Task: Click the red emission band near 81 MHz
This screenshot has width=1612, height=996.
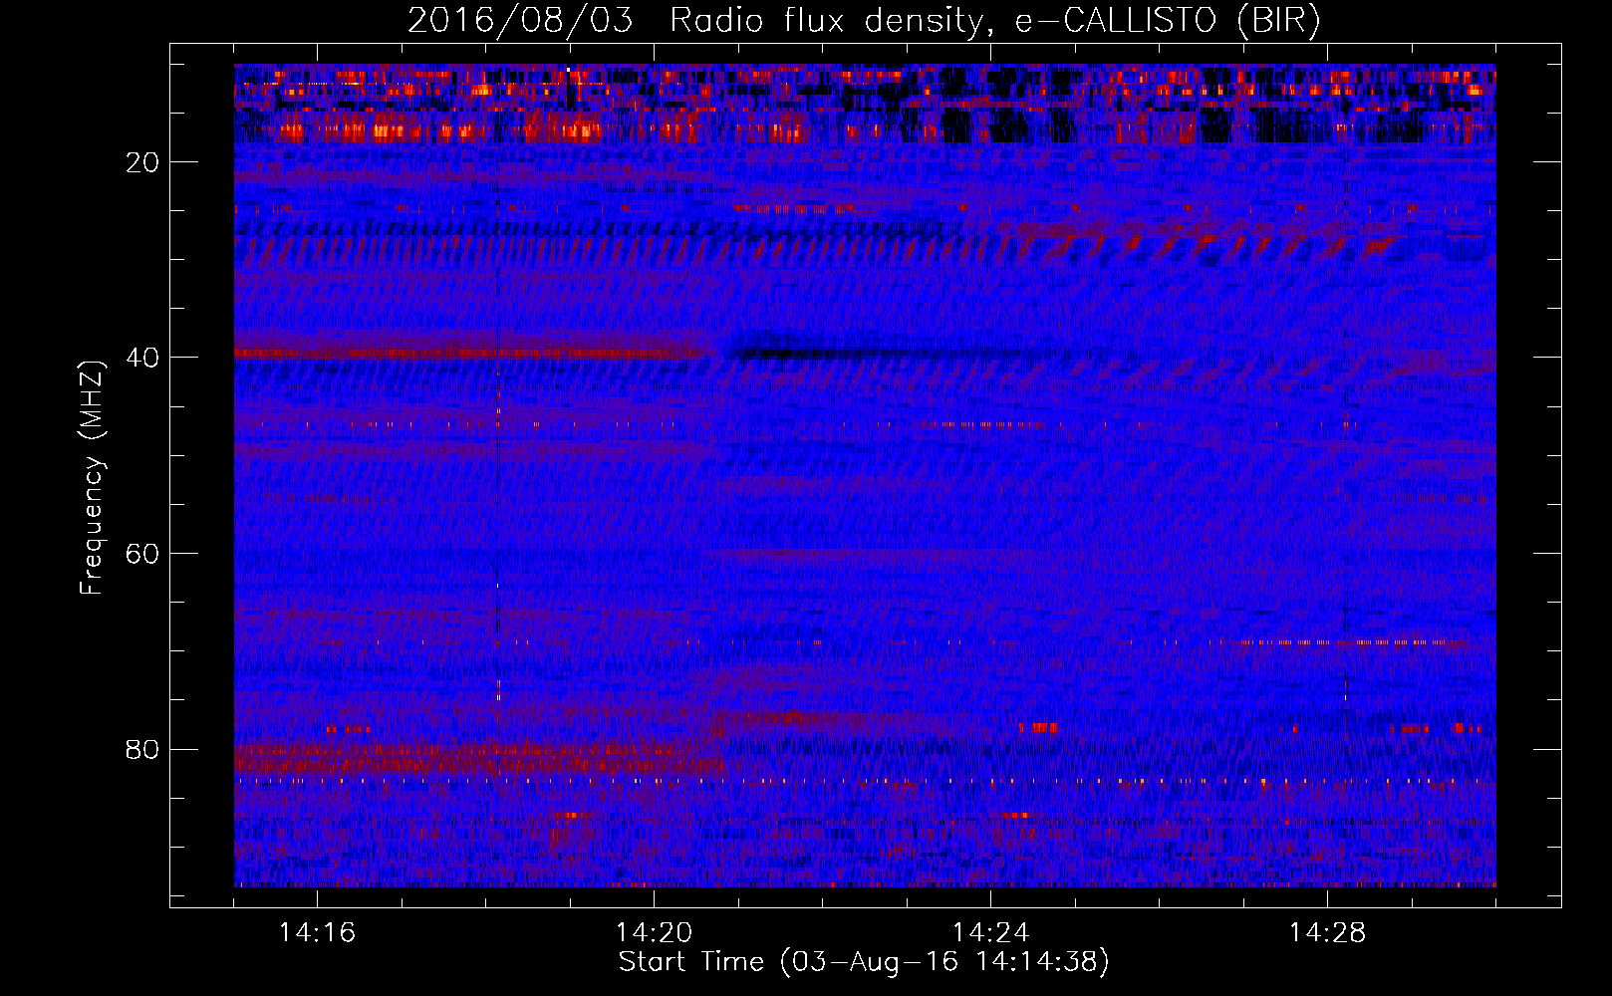Action: [478, 762]
